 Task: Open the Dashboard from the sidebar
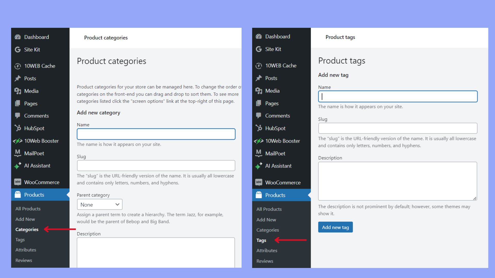click(x=18, y=37)
